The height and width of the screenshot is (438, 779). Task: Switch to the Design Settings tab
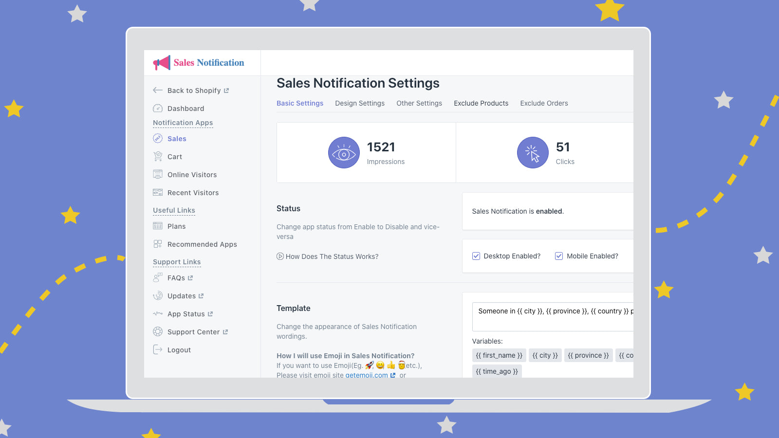[360, 103]
